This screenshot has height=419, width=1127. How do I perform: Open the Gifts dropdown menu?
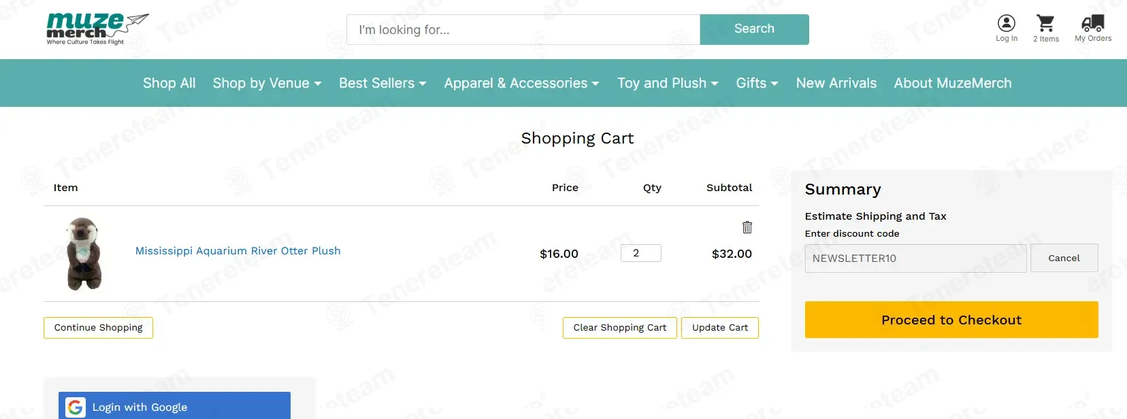(757, 83)
